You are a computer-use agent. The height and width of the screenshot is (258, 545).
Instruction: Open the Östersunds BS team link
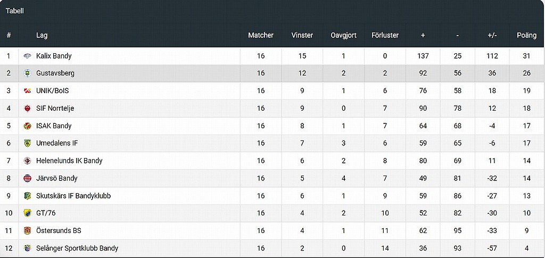[x=59, y=230]
